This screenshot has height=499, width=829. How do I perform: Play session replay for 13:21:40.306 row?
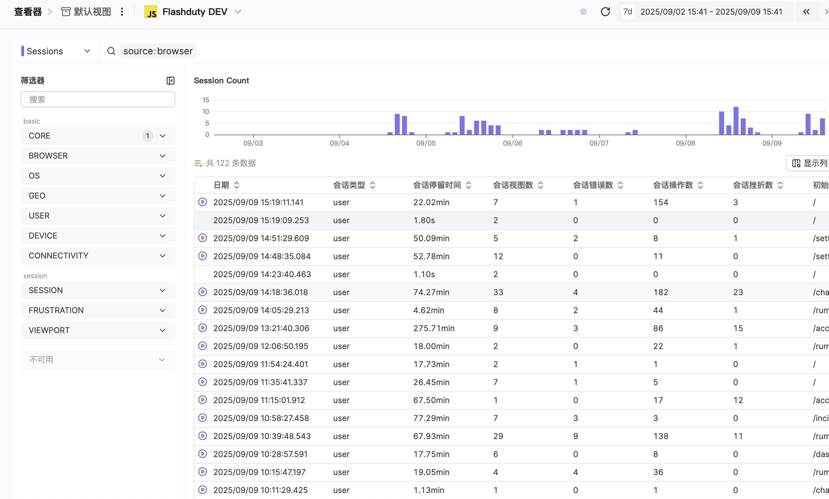pyautogui.click(x=203, y=328)
